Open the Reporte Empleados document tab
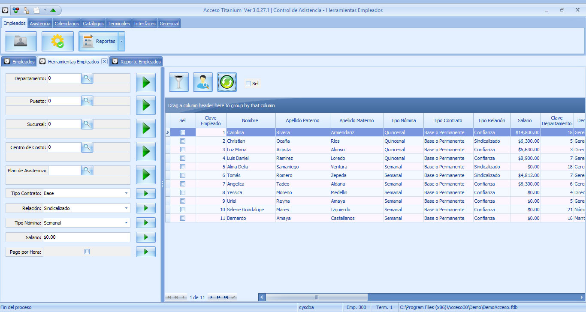Screen dimensions: 586x312 [136, 62]
